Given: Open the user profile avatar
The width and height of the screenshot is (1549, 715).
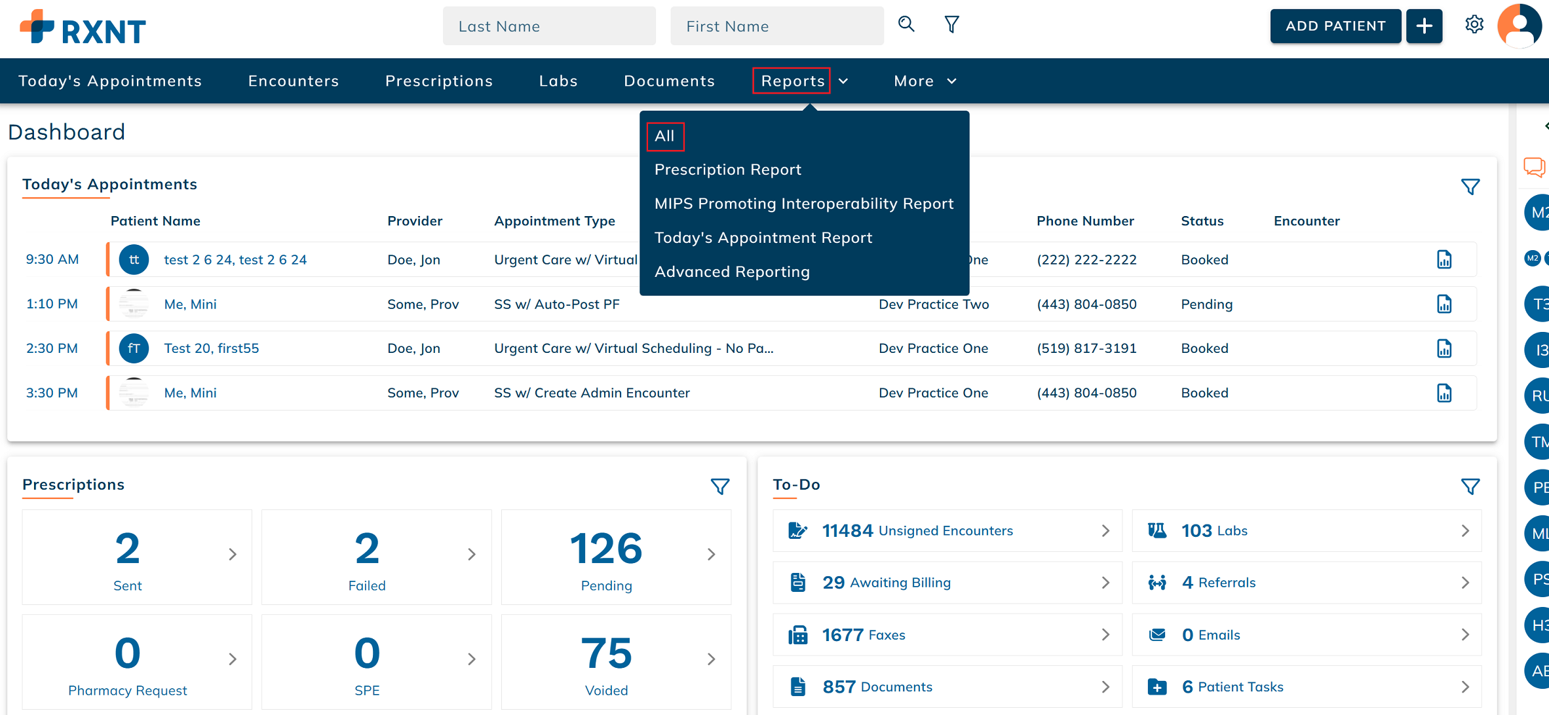Looking at the screenshot, I should (x=1520, y=26).
